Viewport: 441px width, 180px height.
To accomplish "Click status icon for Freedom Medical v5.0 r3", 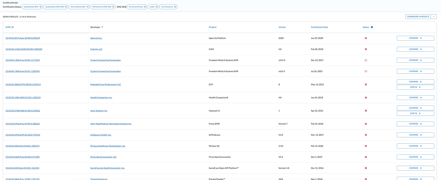I will click(x=366, y=60).
